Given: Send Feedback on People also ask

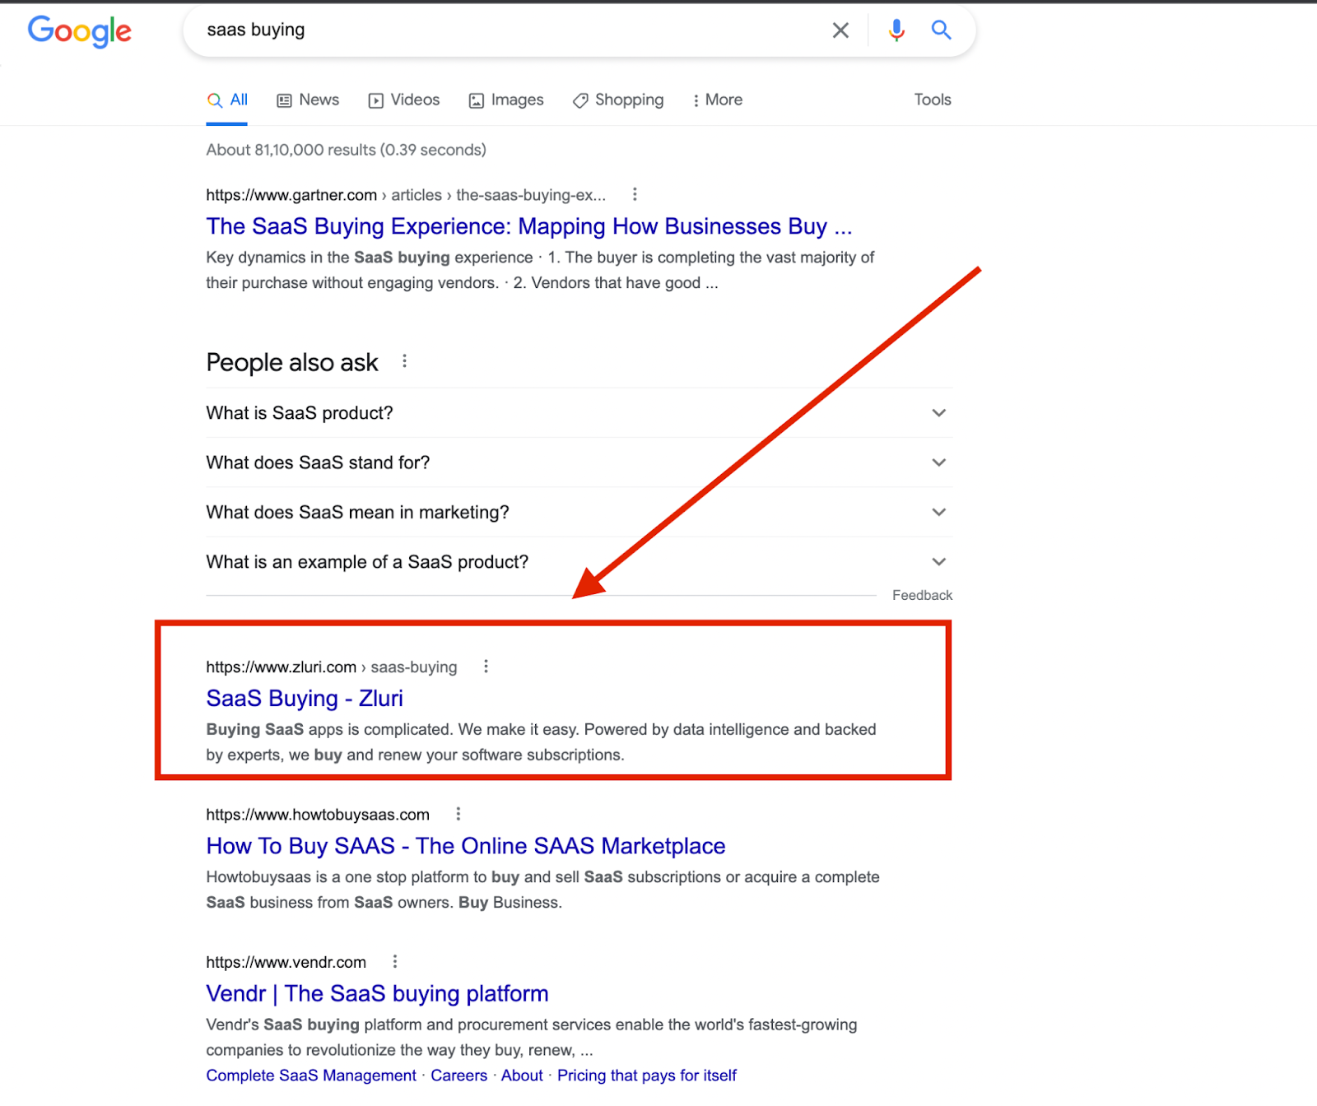Looking at the screenshot, I should (922, 595).
